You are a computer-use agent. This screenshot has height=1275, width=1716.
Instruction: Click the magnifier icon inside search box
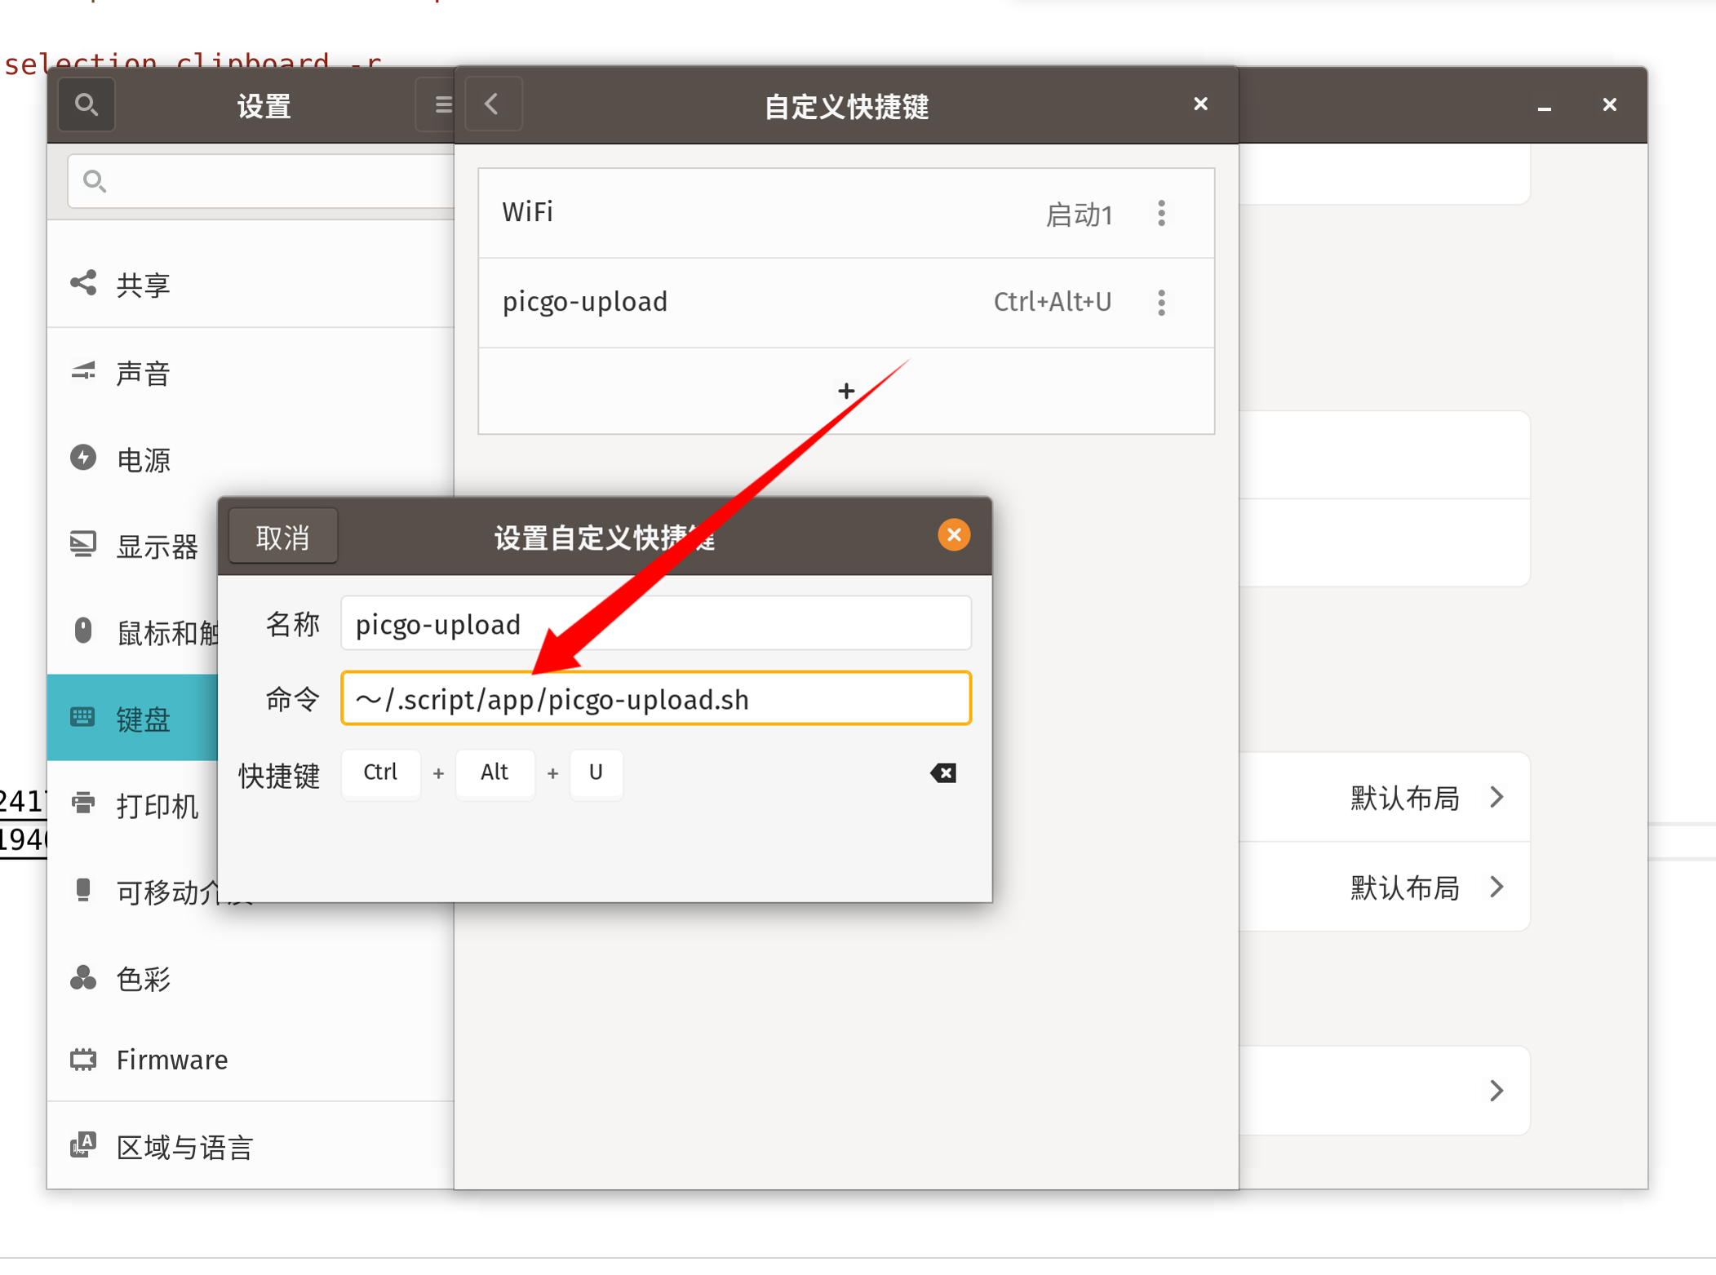[95, 181]
